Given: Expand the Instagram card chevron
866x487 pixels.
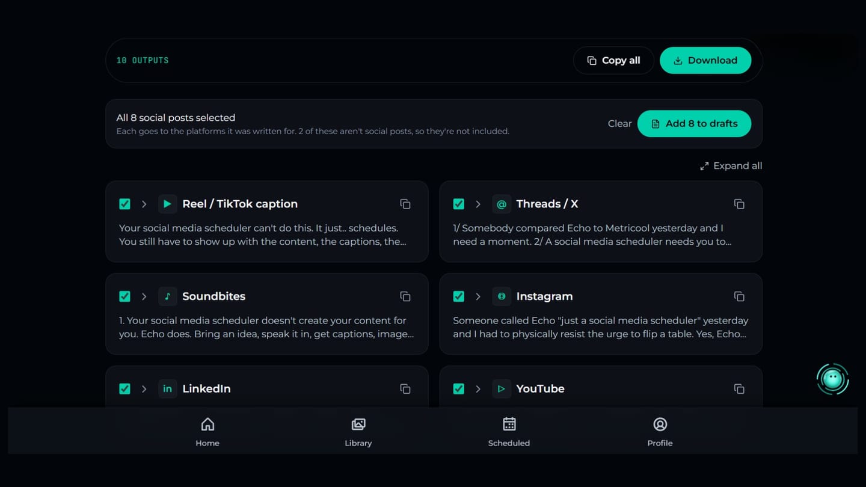Looking at the screenshot, I should click(478, 296).
